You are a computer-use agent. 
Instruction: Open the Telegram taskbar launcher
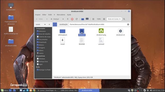(28, 90)
